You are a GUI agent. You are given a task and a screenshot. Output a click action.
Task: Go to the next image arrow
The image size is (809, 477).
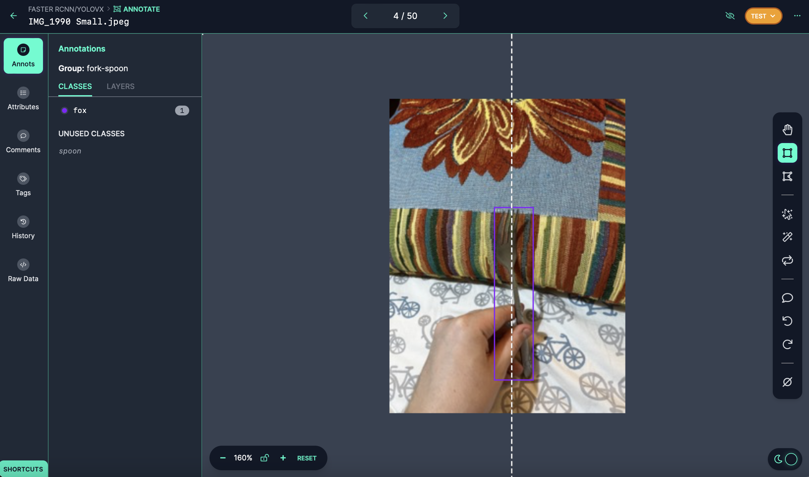445,16
